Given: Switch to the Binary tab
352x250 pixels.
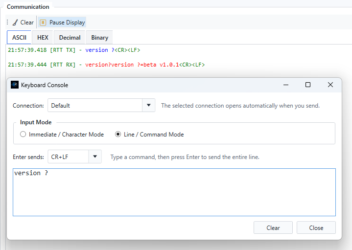Looking at the screenshot, I should click(x=100, y=38).
